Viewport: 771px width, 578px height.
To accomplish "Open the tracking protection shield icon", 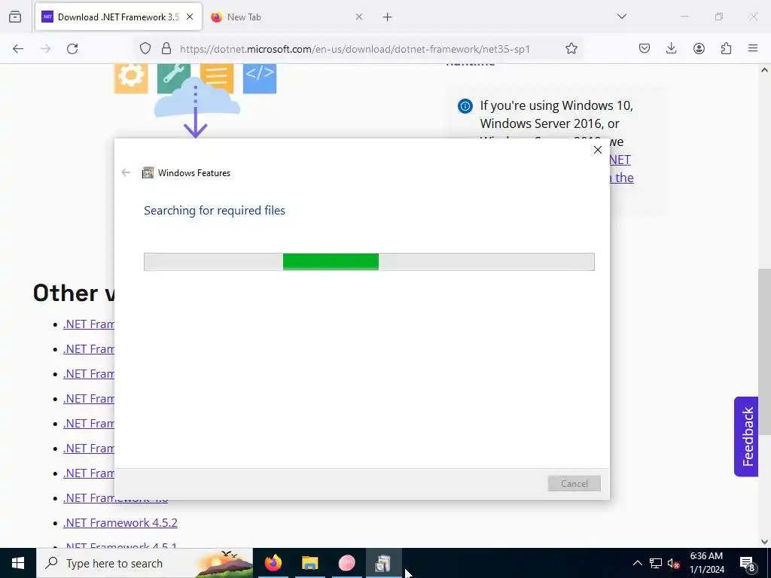I will (x=145, y=49).
